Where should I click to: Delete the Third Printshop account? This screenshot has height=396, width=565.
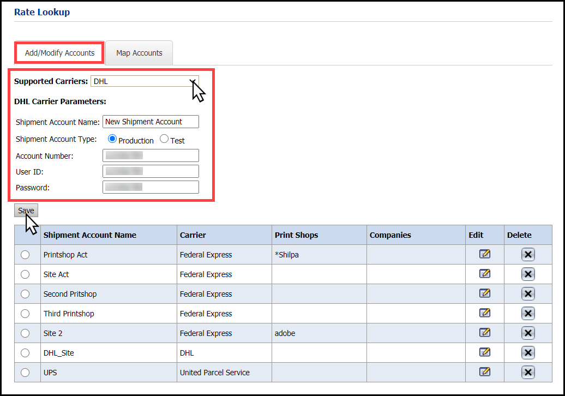(527, 314)
